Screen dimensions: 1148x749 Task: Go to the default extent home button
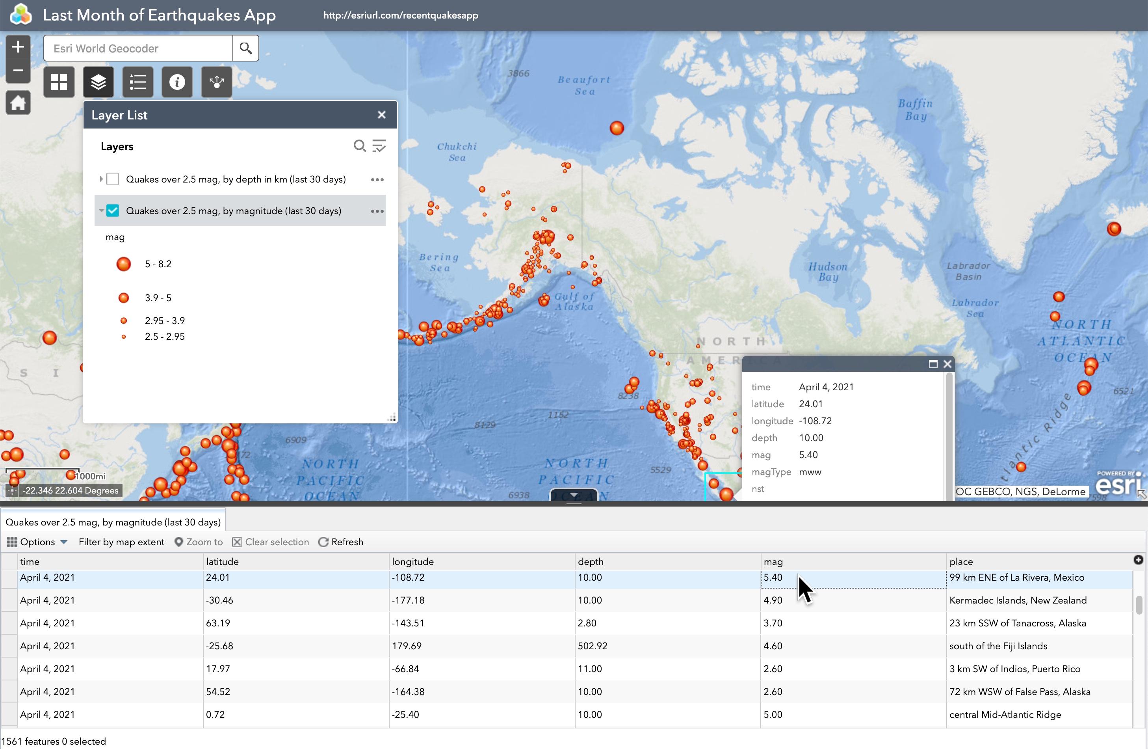18,103
